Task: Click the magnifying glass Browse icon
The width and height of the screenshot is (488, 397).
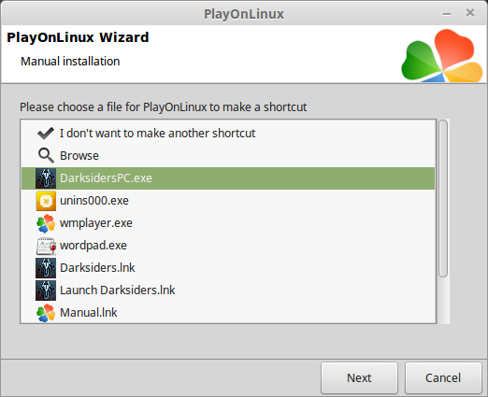Action: click(x=46, y=155)
